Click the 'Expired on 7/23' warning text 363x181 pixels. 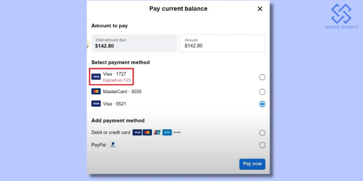(x=117, y=80)
